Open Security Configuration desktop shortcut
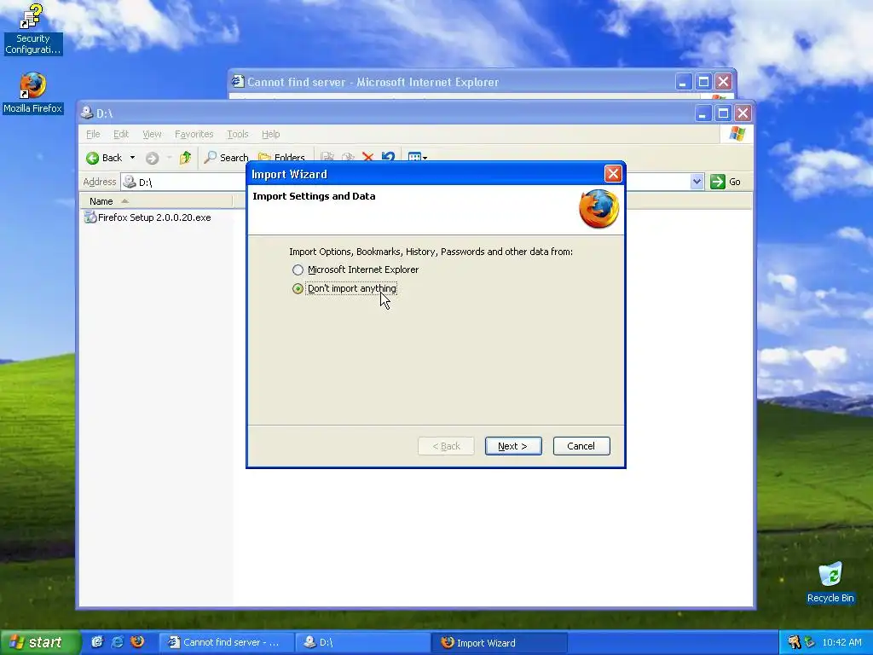 click(x=32, y=30)
